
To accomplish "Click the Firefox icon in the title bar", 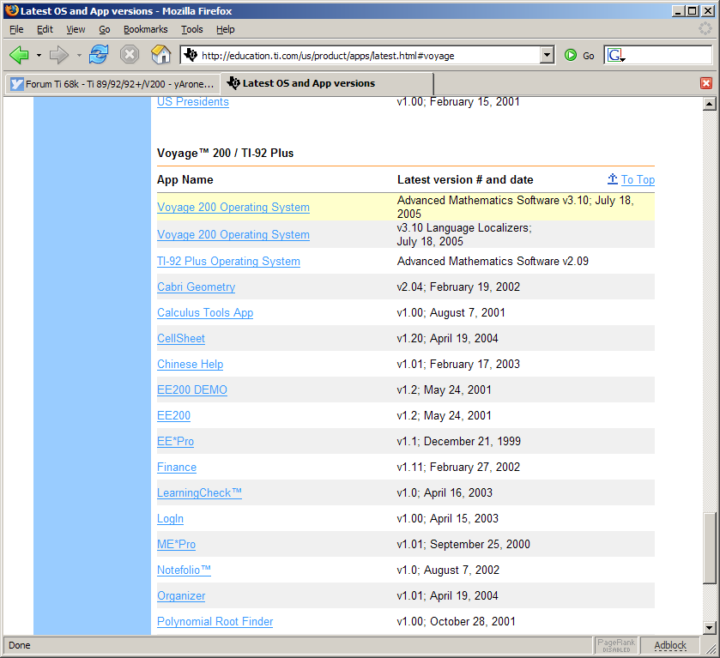I will (x=11, y=10).
